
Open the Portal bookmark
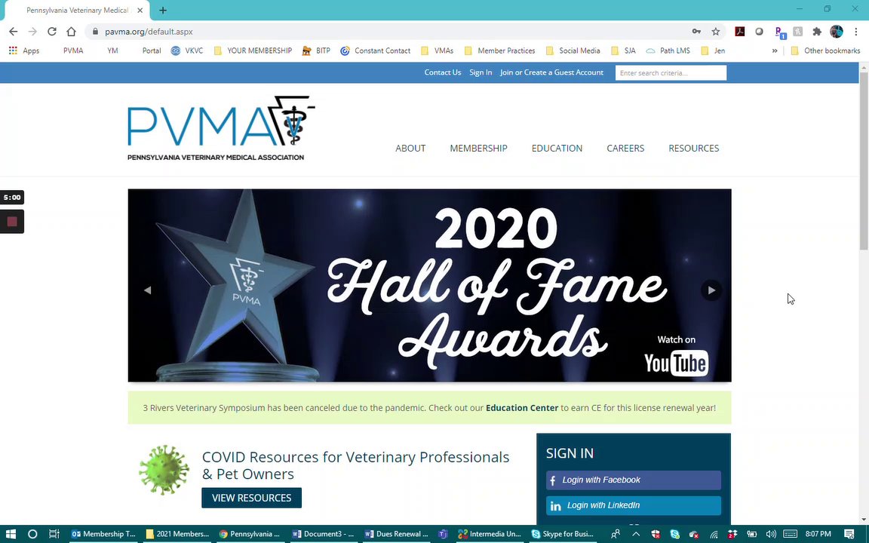pos(152,51)
